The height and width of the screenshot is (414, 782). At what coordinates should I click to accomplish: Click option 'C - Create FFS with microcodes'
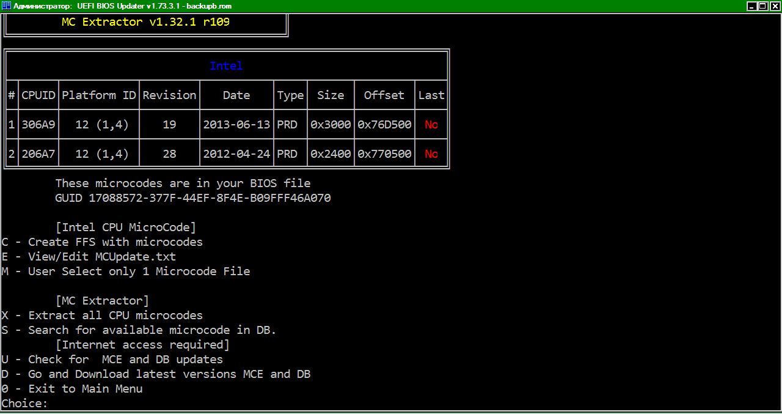[102, 242]
